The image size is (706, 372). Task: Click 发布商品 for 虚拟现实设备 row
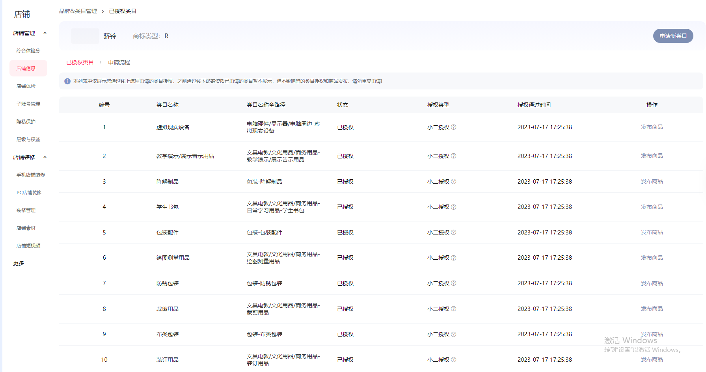(x=652, y=127)
